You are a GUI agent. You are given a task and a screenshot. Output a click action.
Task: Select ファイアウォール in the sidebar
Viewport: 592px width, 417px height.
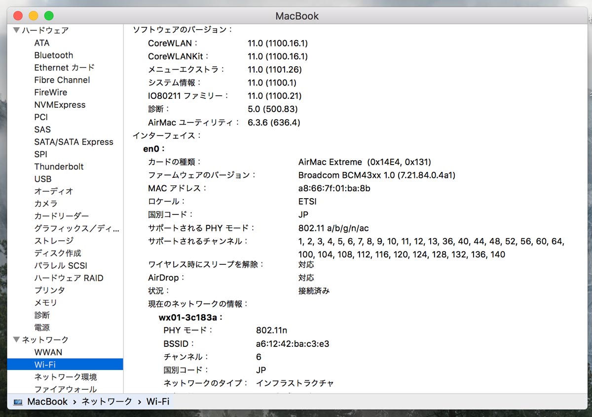[x=66, y=389]
